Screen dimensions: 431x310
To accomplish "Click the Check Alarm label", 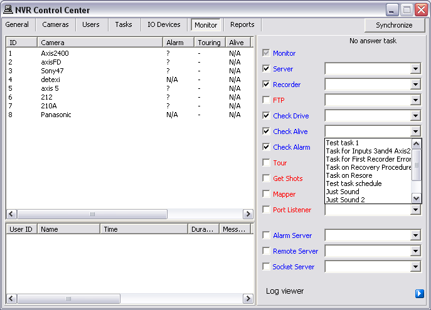I will click(291, 147).
